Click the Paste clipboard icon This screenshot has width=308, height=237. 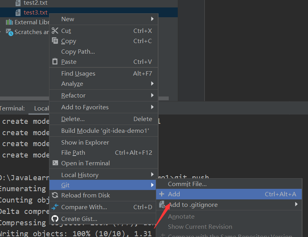click(55, 62)
